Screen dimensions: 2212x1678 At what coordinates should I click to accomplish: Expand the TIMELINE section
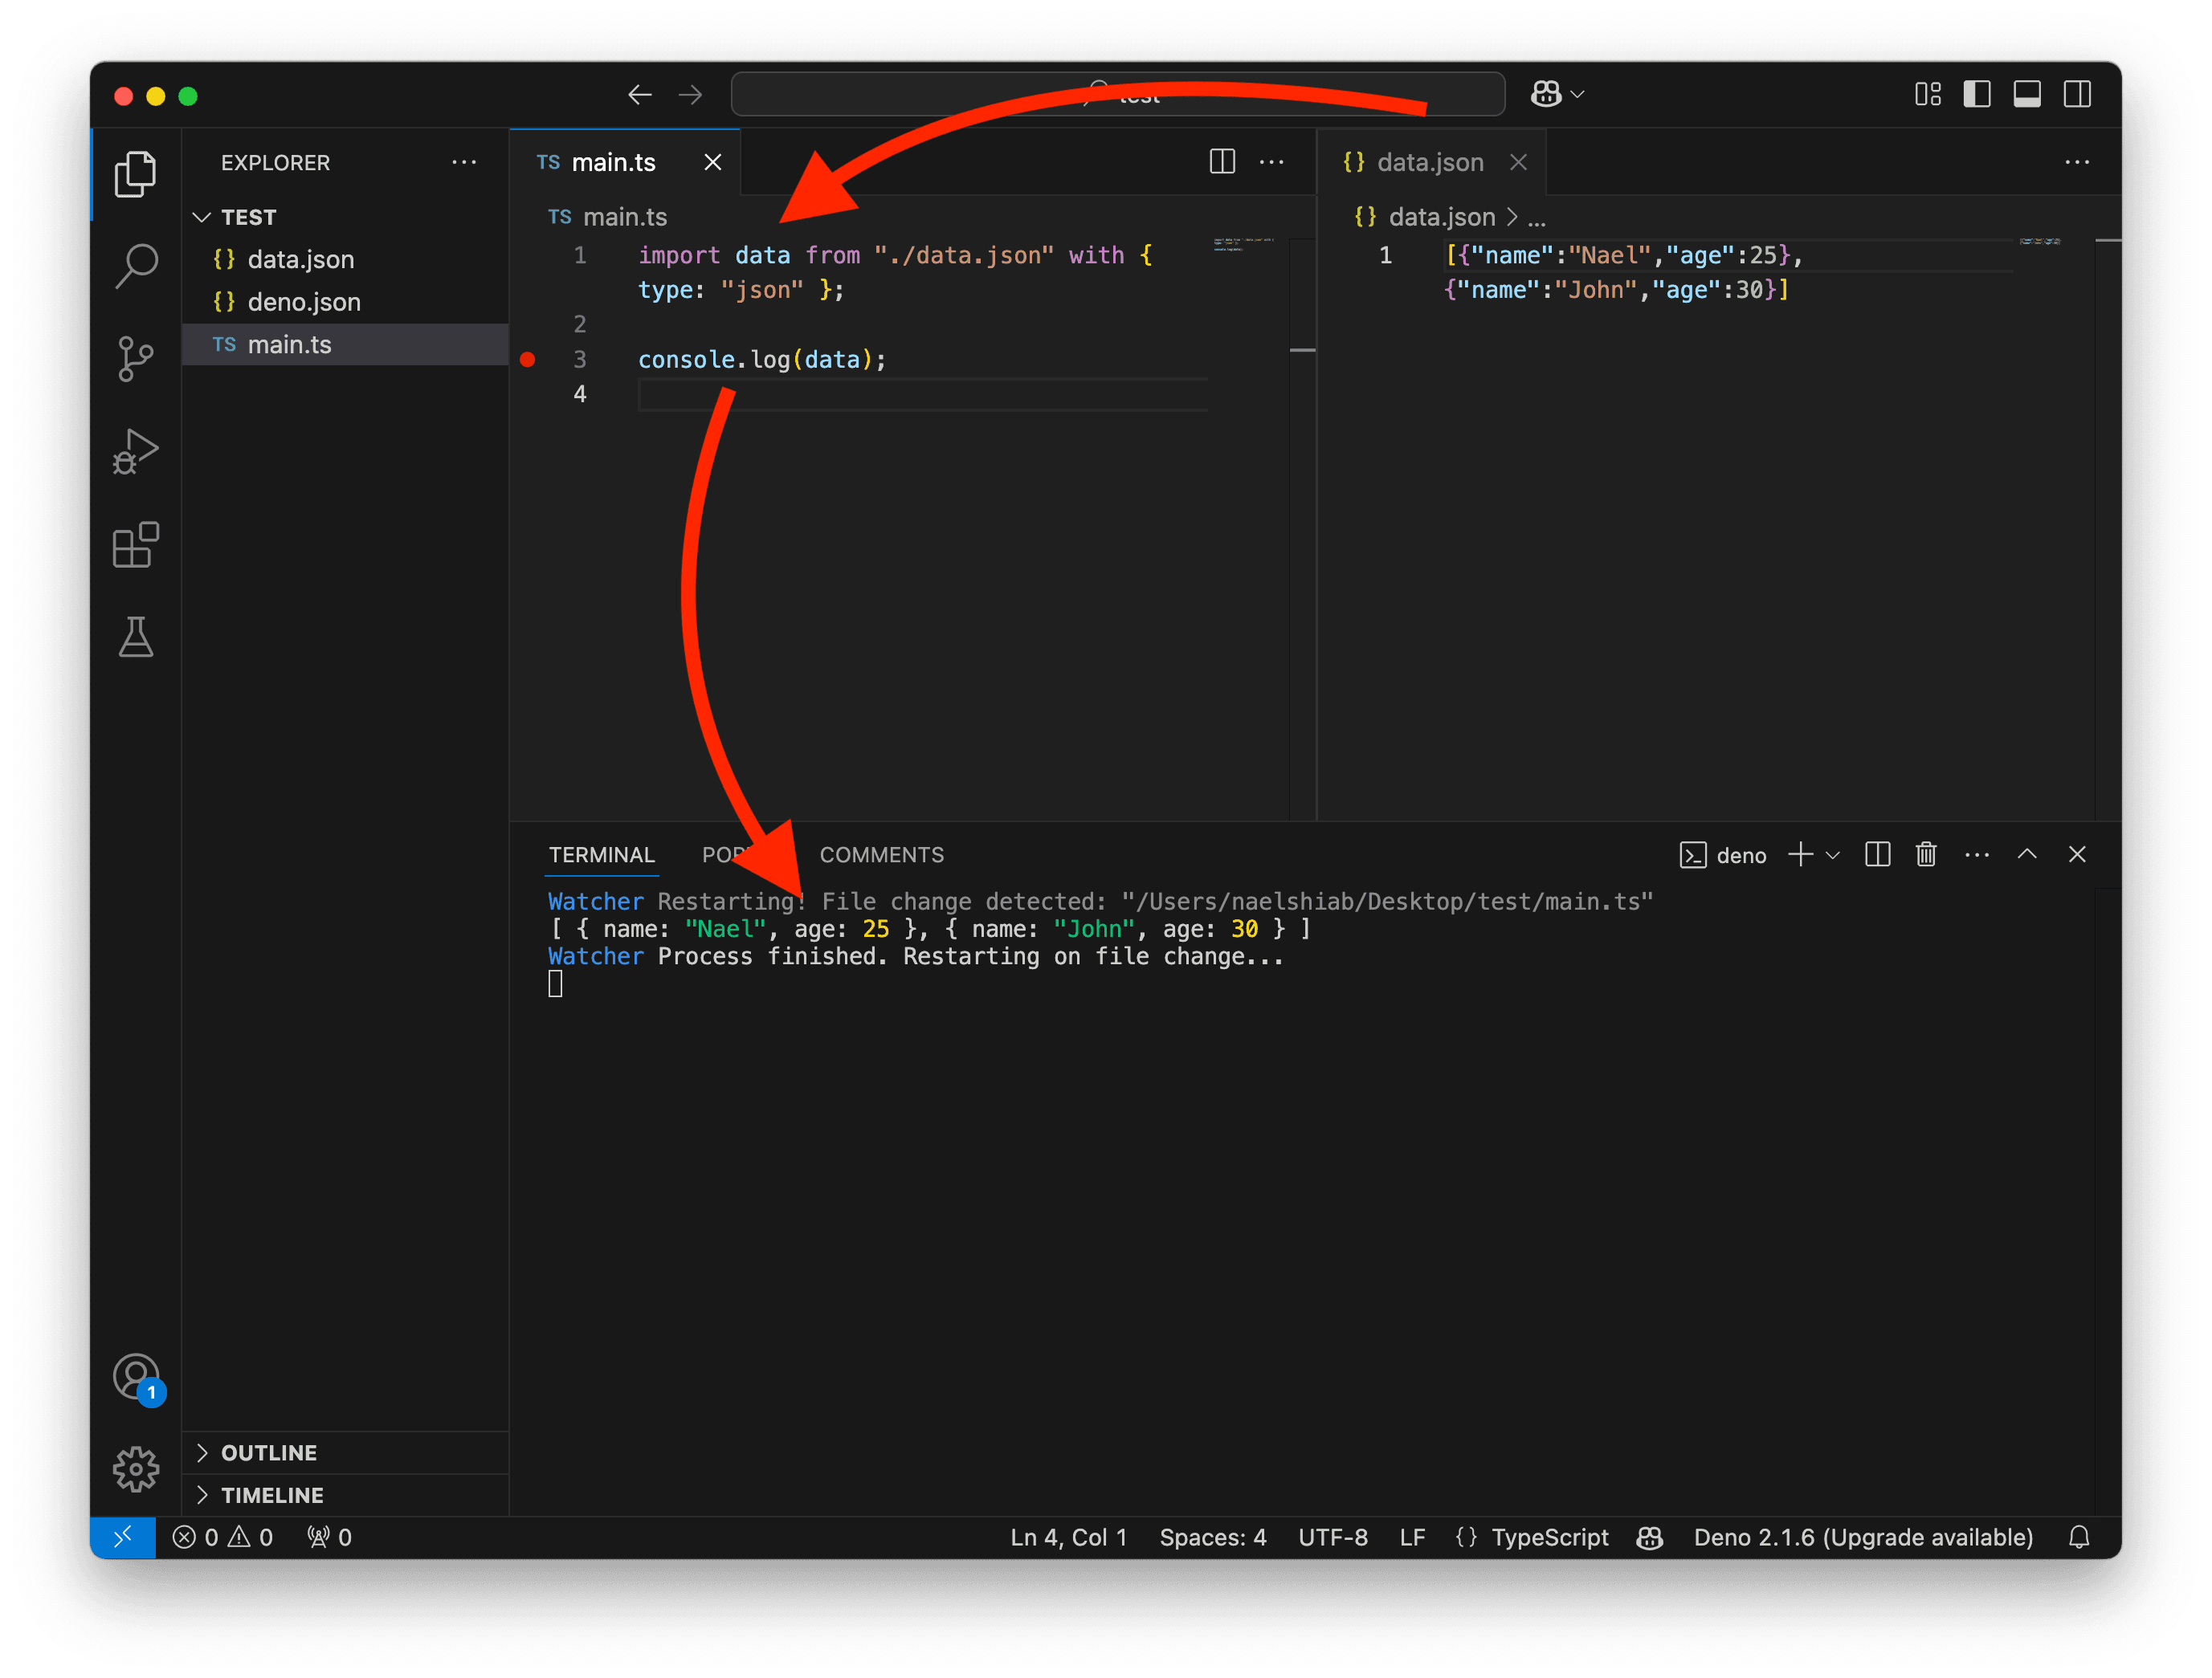(x=345, y=1495)
